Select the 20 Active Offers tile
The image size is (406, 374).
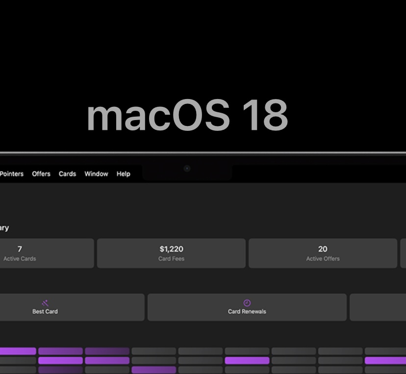coord(323,253)
